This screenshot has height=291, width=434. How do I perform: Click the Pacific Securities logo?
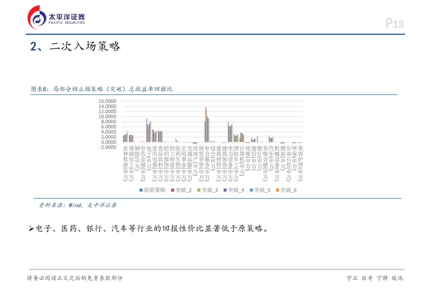[56, 17]
